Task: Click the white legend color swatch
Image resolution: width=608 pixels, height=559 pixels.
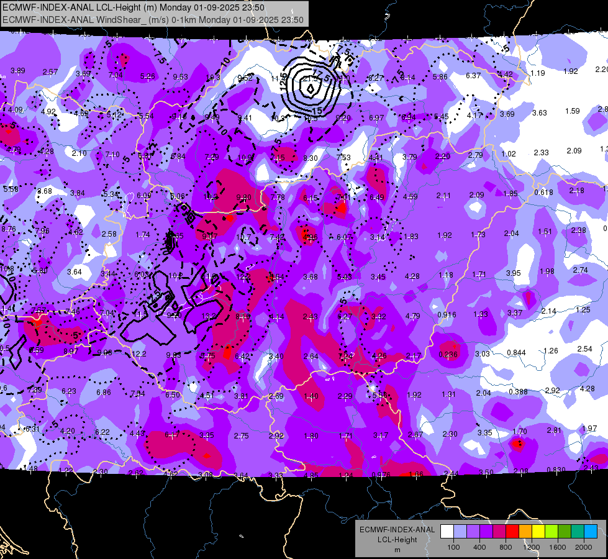Action: pos(447,531)
